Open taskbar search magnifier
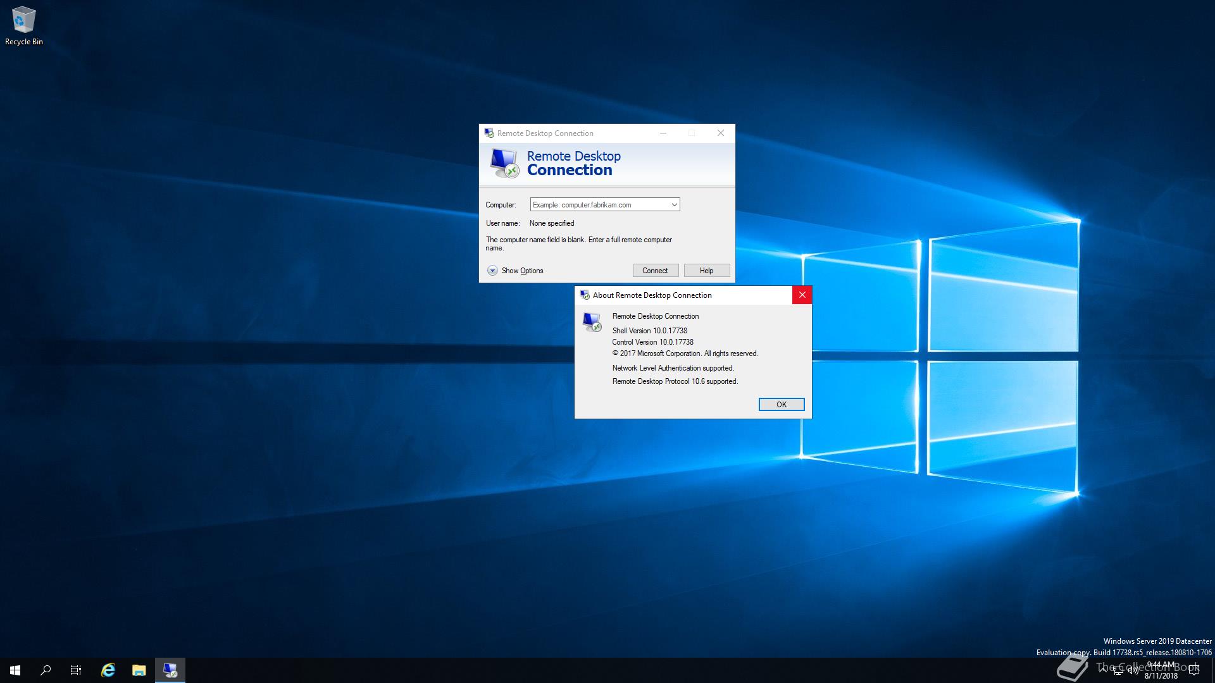Image resolution: width=1215 pixels, height=683 pixels. click(46, 670)
